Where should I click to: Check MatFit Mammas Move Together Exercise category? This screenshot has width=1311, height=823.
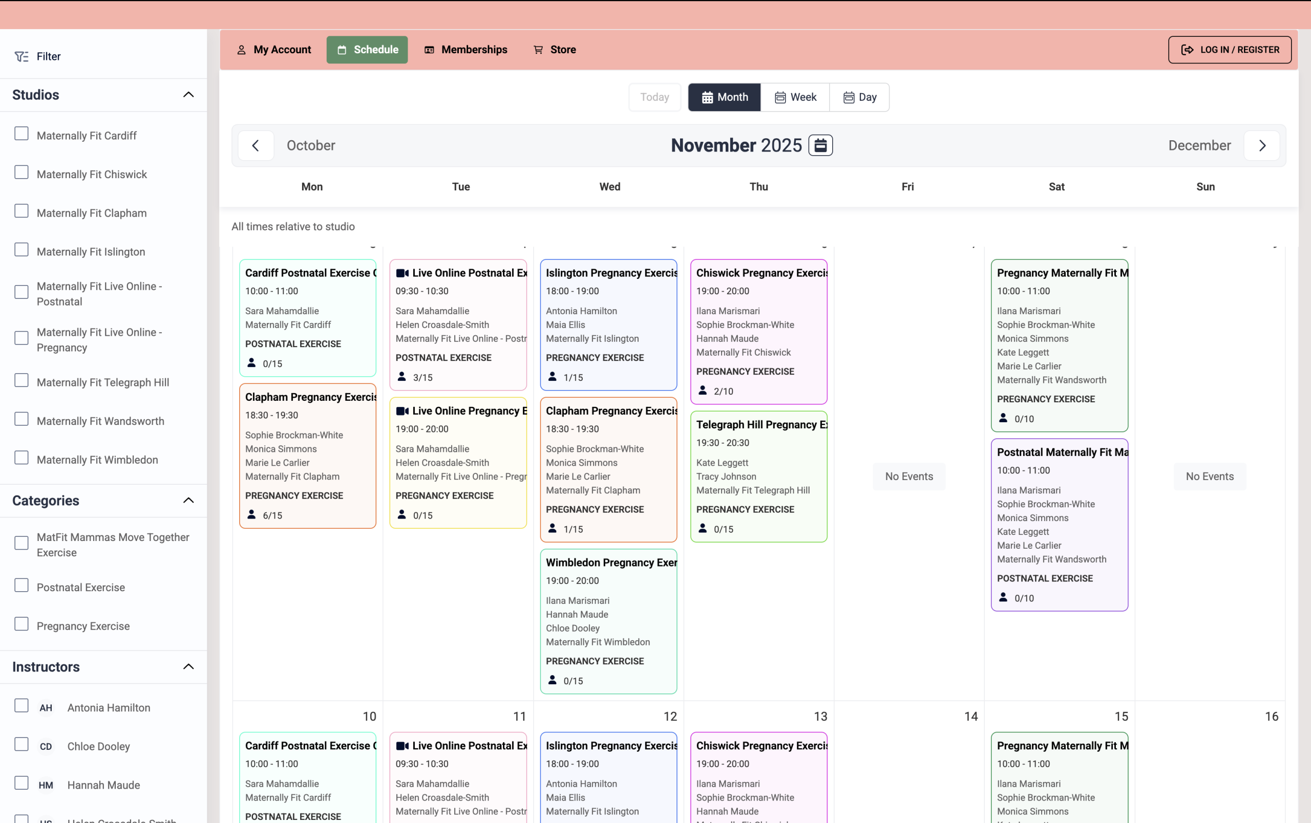click(x=21, y=544)
